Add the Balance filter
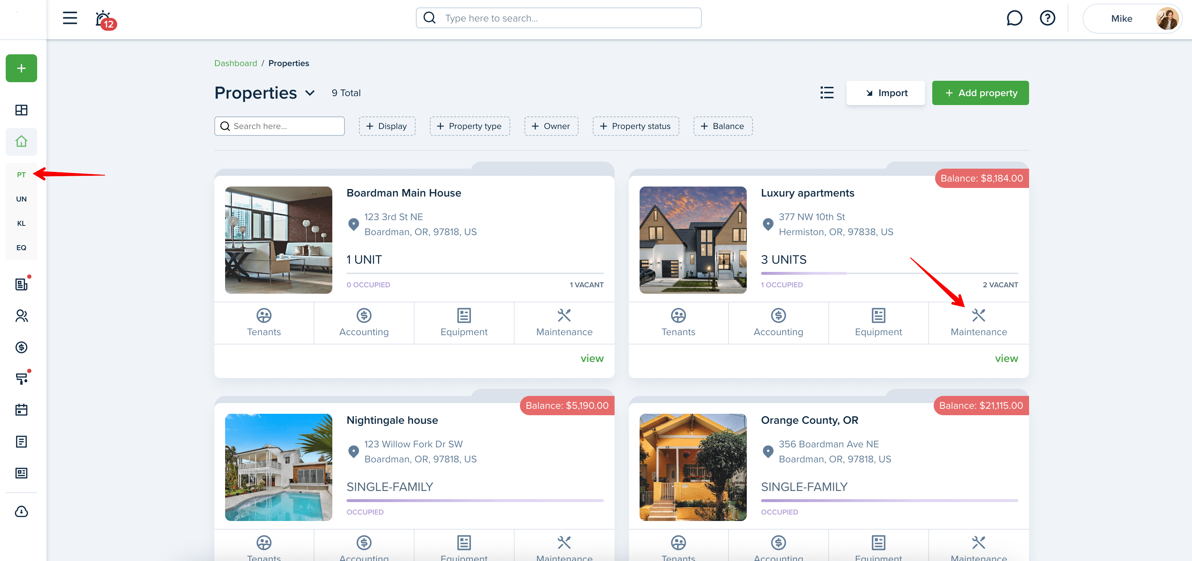 (x=723, y=126)
